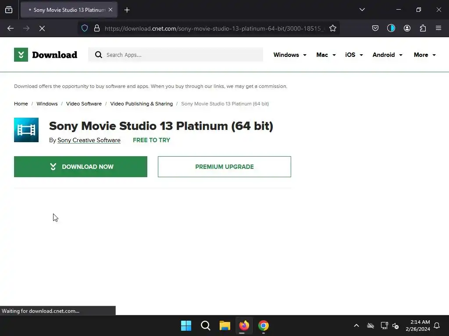Image resolution: width=449 pixels, height=336 pixels.
Task: Open the blue half-circle extension icon
Action: pos(391,28)
